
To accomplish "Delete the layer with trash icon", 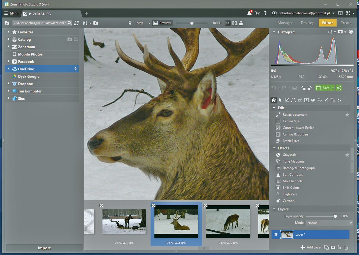I will pyautogui.click(x=346, y=247).
